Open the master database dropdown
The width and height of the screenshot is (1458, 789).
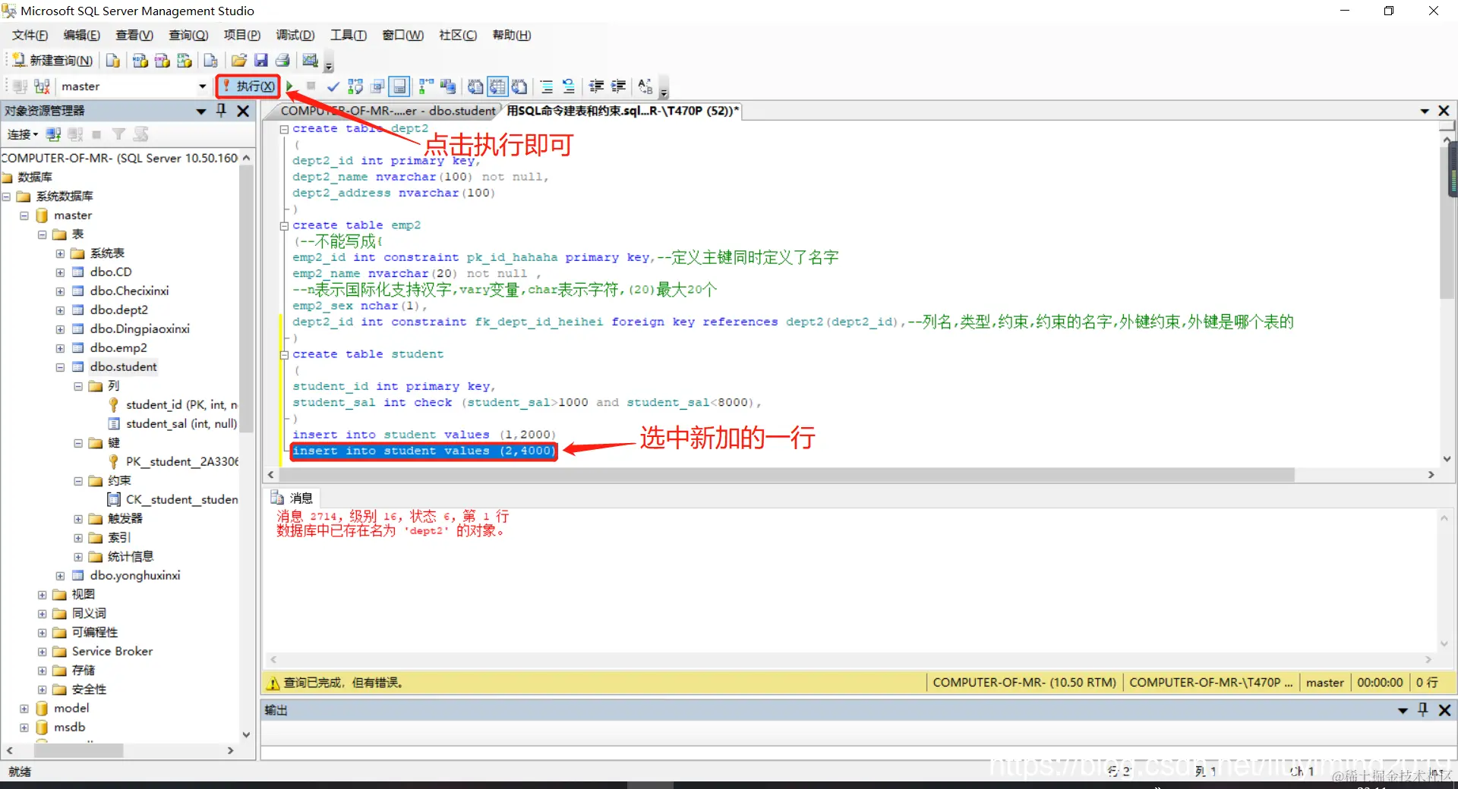point(202,86)
